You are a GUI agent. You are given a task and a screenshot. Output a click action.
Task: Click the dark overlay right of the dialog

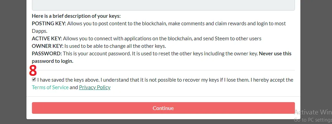316,53
